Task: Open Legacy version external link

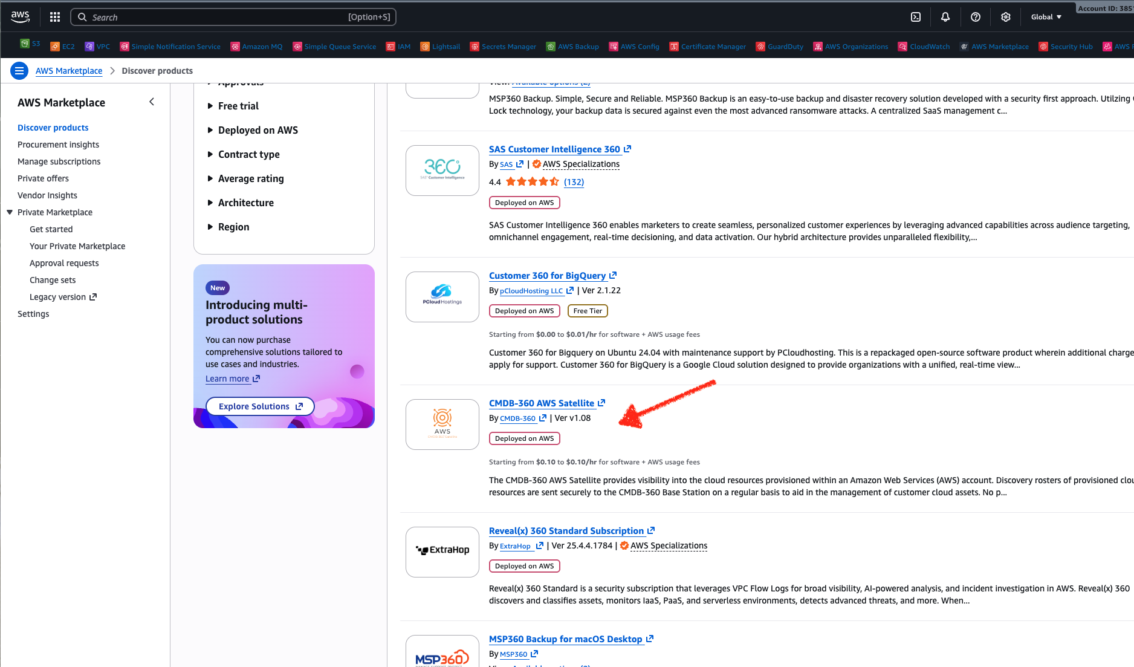Action: pos(63,297)
